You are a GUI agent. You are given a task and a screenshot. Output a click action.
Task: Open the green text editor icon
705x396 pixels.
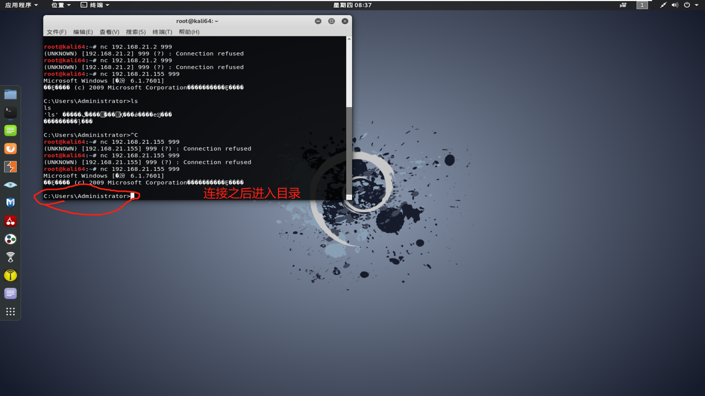pyautogui.click(x=10, y=131)
